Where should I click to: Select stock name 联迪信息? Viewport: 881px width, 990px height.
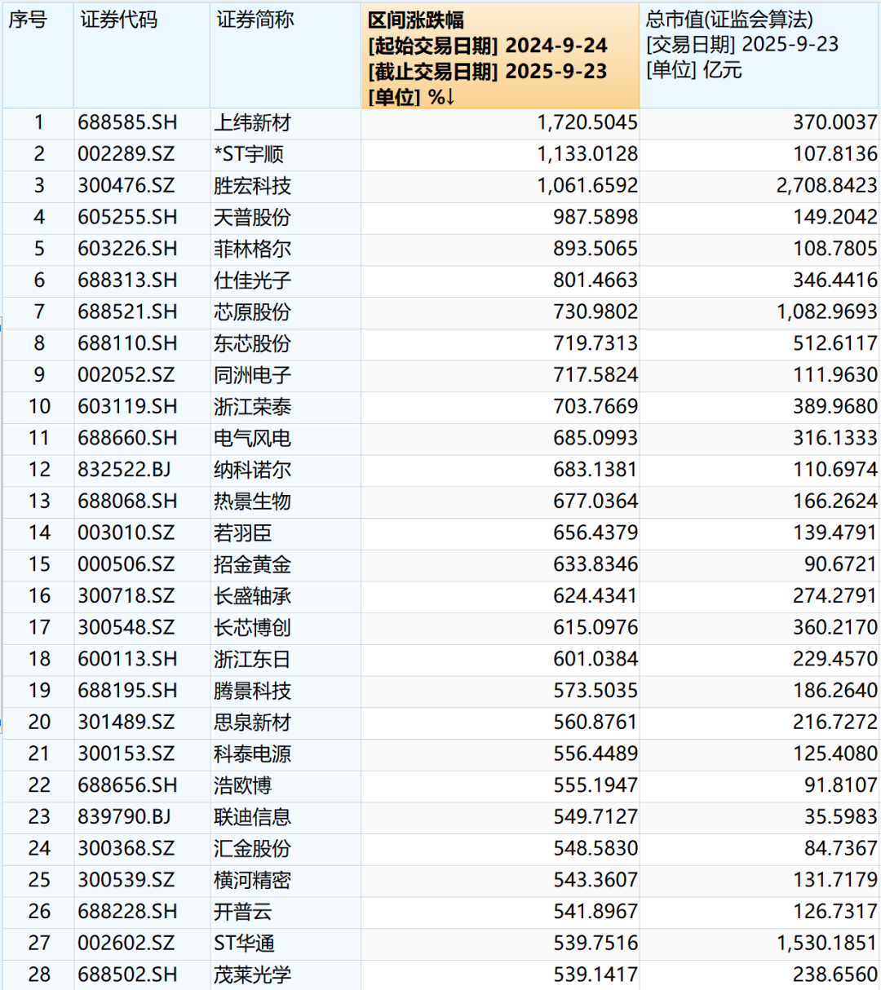point(252,816)
